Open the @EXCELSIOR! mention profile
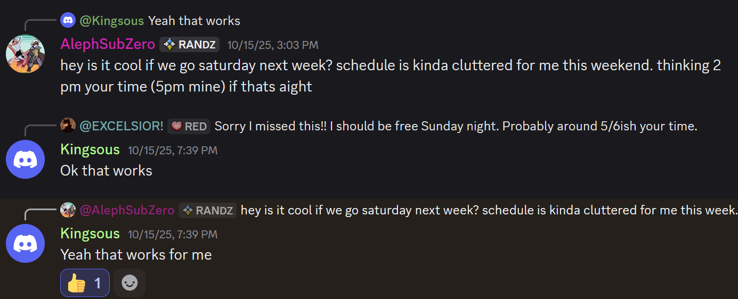 pos(121,126)
